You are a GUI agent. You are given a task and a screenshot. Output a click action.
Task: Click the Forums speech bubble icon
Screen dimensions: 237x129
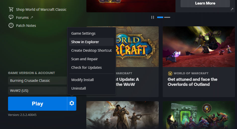point(11,17)
